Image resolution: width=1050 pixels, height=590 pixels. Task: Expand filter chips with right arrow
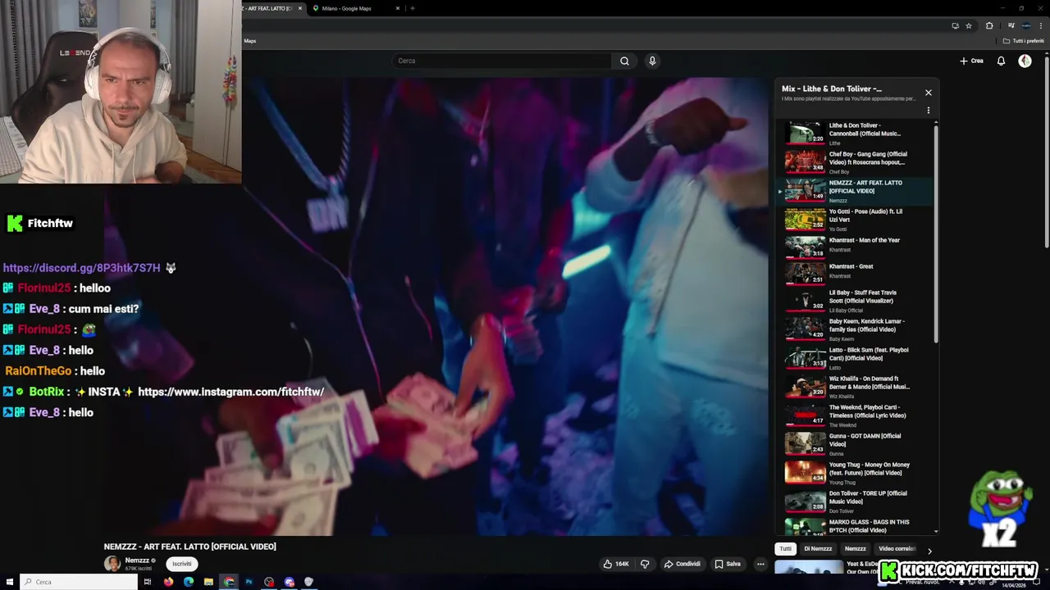[929, 551]
